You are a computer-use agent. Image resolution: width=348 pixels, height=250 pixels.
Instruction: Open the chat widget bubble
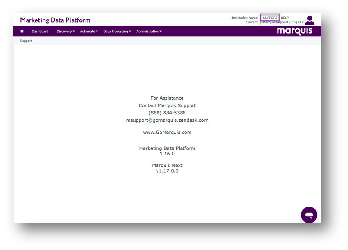click(x=309, y=215)
